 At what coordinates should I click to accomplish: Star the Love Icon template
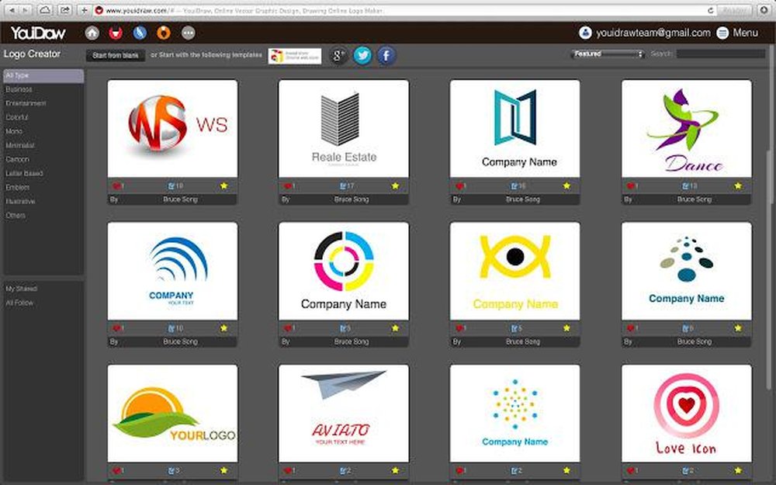click(739, 469)
